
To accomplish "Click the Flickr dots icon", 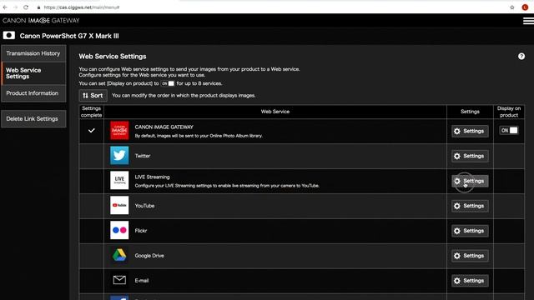I will [119, 230].
